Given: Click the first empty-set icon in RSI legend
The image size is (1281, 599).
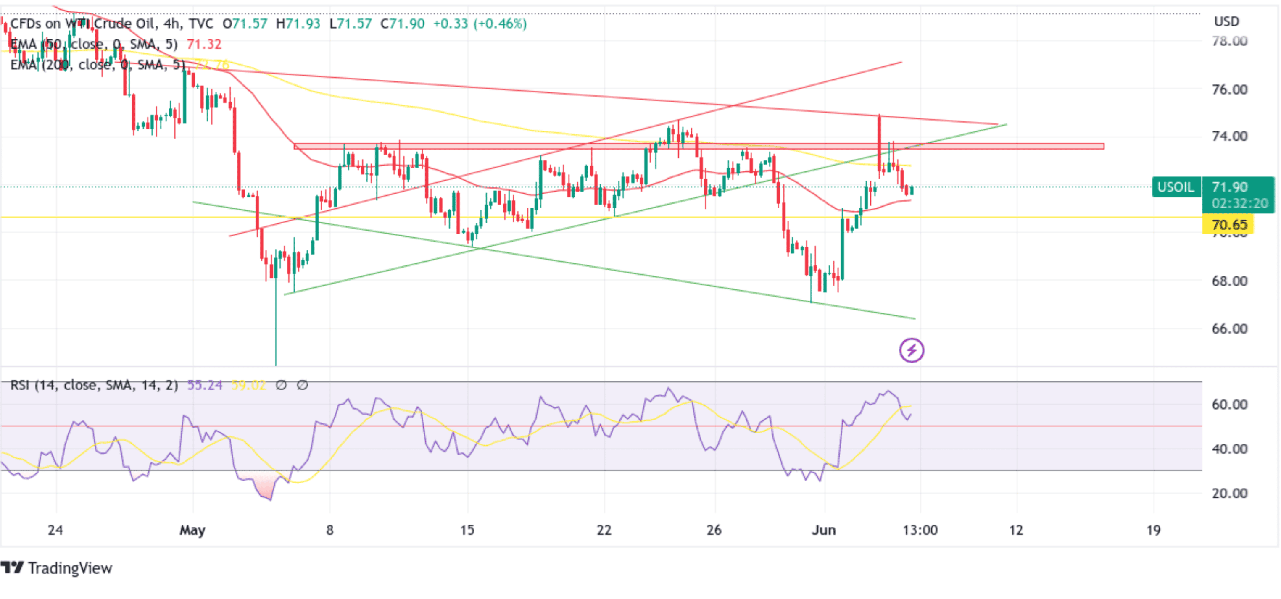Looking at the screenshot, I should point(281,385).
